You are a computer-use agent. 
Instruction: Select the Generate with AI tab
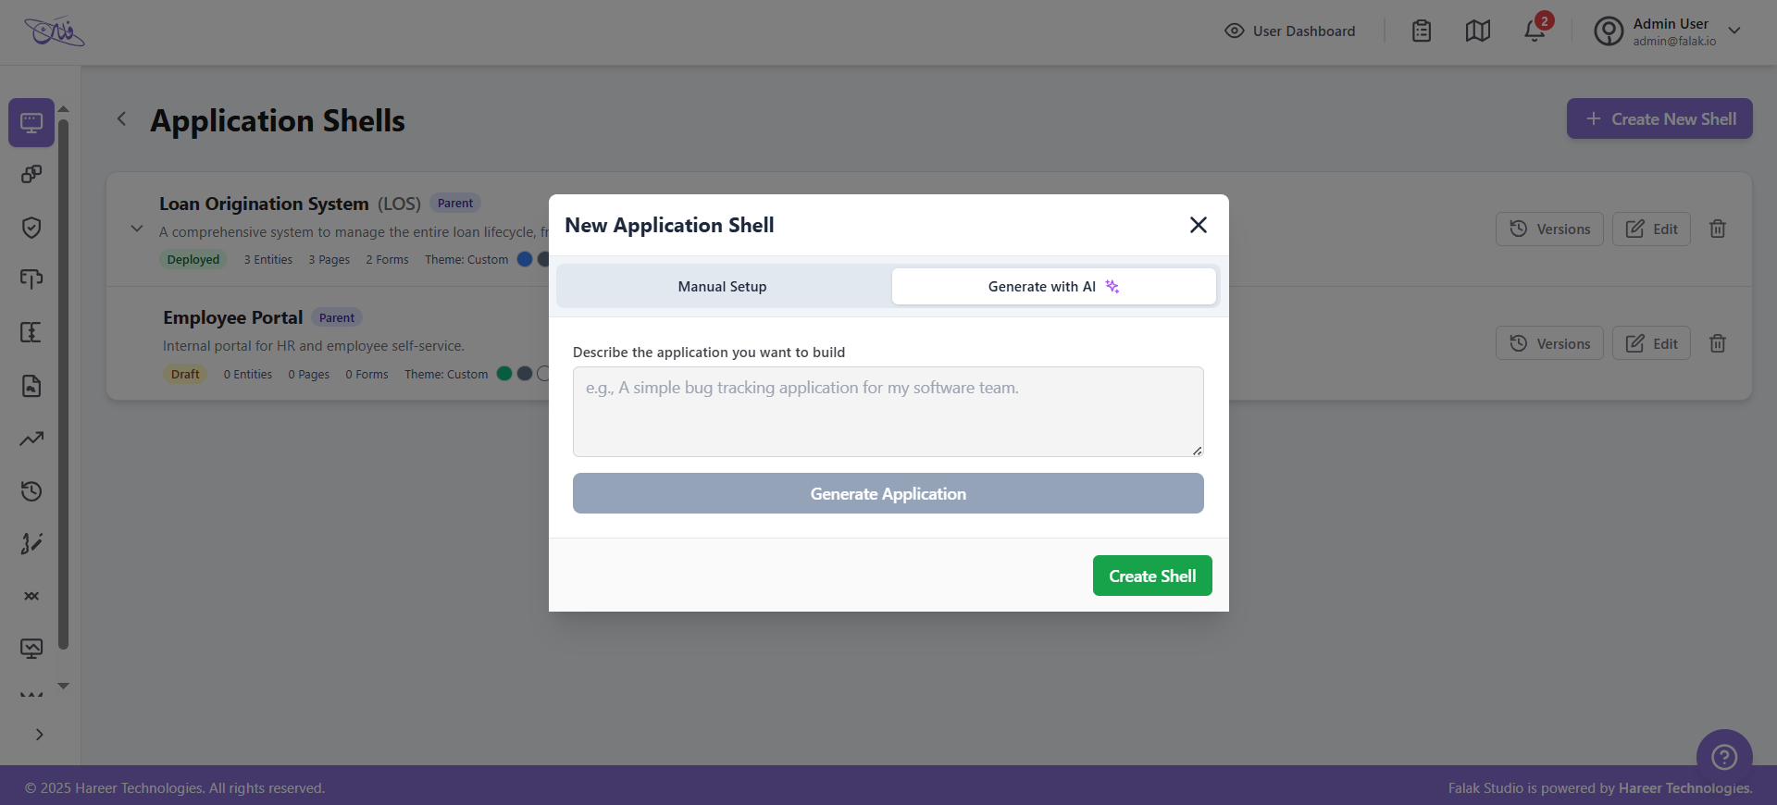pos(1053,287)
